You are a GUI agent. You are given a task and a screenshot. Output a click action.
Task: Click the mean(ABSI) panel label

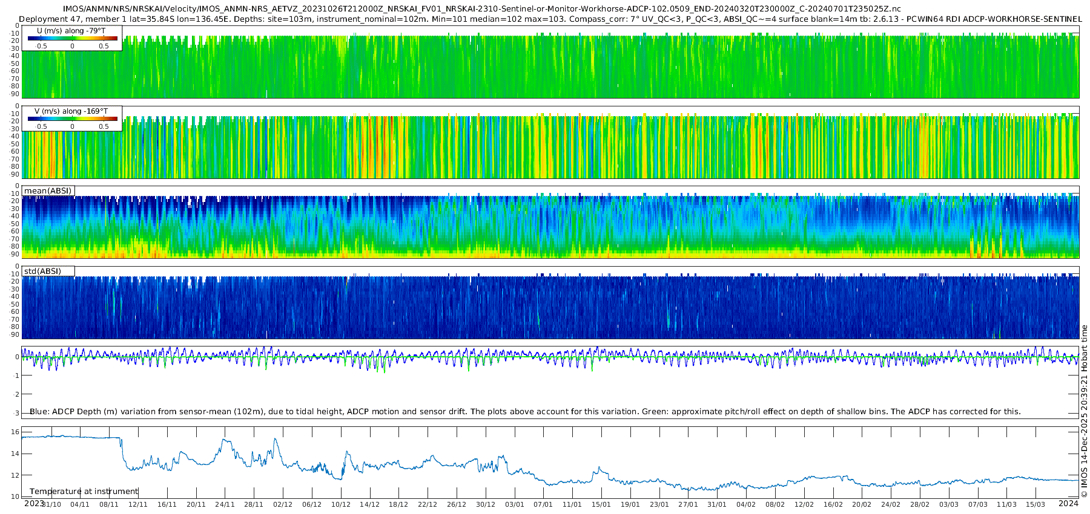click(x=48, y=191)
